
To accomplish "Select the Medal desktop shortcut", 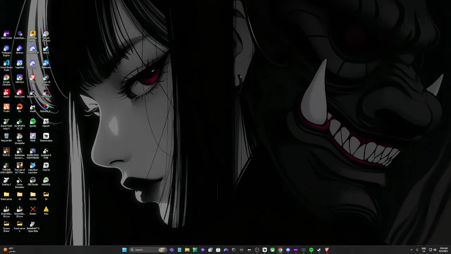I will point(33,108).
